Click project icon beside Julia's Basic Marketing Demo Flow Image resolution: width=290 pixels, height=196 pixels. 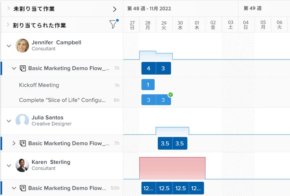(23, 143)
